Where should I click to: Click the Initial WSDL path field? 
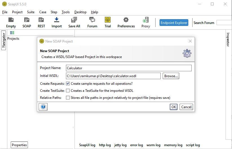(113, 76)
